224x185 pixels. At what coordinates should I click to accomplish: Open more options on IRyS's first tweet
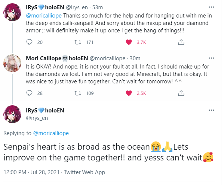pos(211,7)
